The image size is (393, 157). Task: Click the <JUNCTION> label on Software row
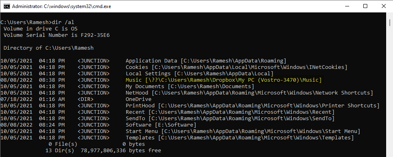pyautogui.click(x=94, y=125)
